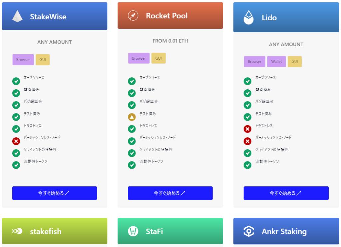The width and height of the screenshot is (341, 247).
Task: Click Lido's green check for 監査済み
Action: [247, 93]
